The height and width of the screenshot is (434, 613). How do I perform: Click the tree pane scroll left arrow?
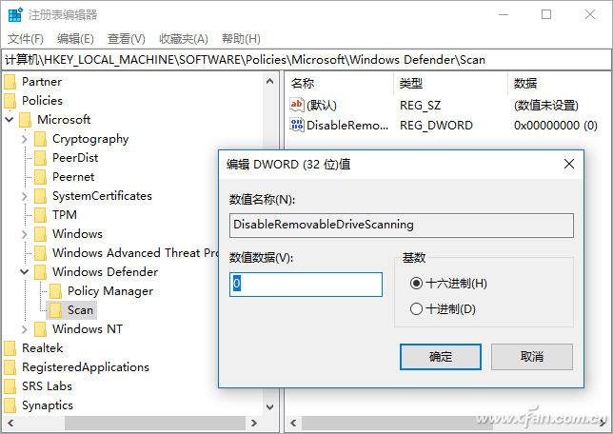(x=10, y=423)
